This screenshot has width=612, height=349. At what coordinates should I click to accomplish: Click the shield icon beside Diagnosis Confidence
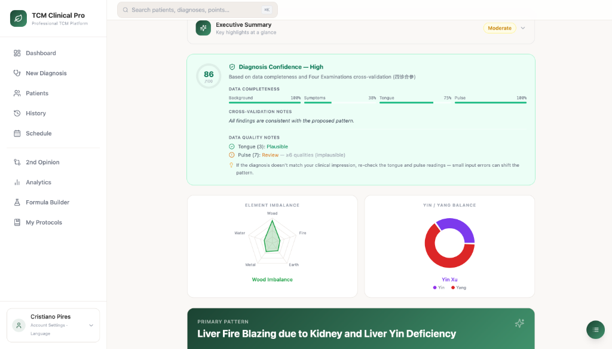point(232,67)
